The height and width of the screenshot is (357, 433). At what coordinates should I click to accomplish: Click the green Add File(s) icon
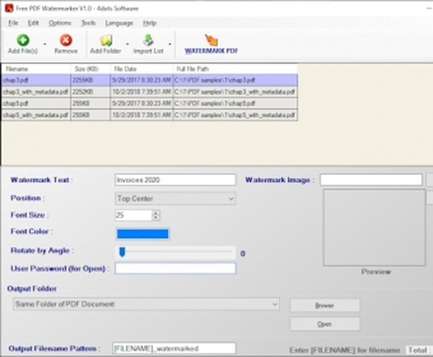tap(23, 40)
